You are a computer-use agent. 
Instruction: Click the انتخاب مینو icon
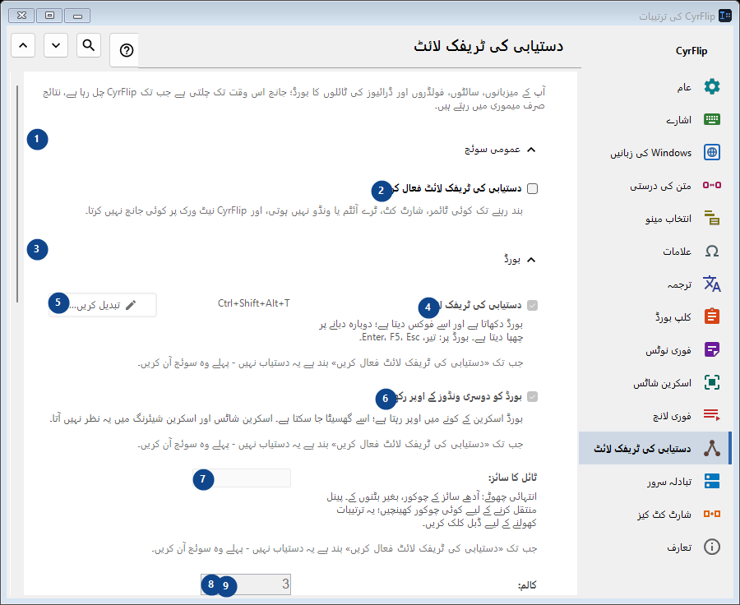[x=712, y=218]
